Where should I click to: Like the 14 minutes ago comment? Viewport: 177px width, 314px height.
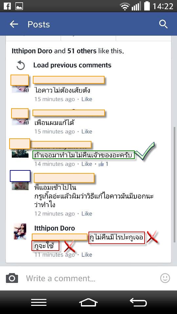(x=87, y=164)
